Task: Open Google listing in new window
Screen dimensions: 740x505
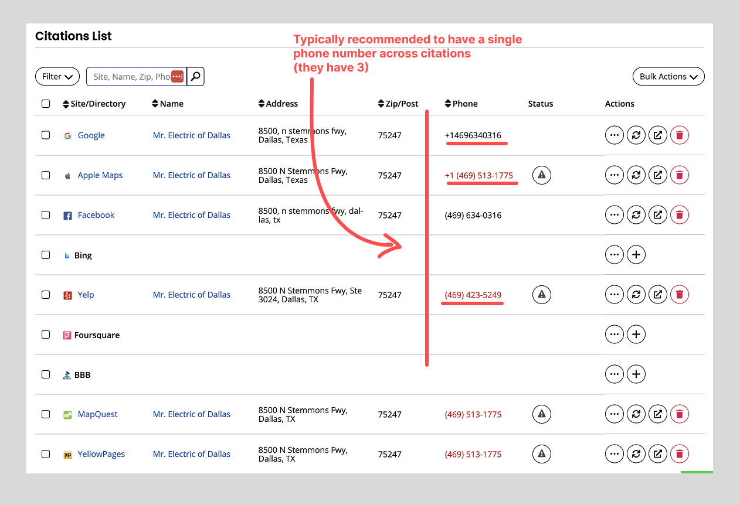Action: pos(658,135)
